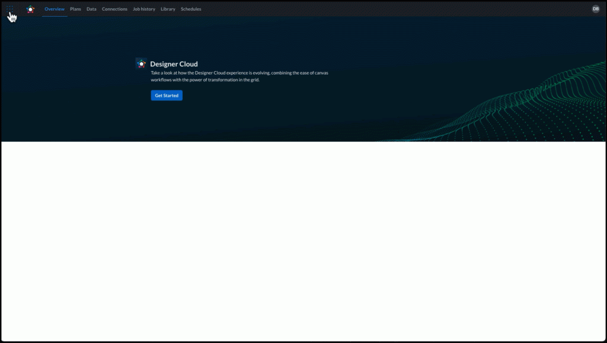Viewport: 607px width, 343px height.
Task: Switch to the Plans tab
Action: 75,9
